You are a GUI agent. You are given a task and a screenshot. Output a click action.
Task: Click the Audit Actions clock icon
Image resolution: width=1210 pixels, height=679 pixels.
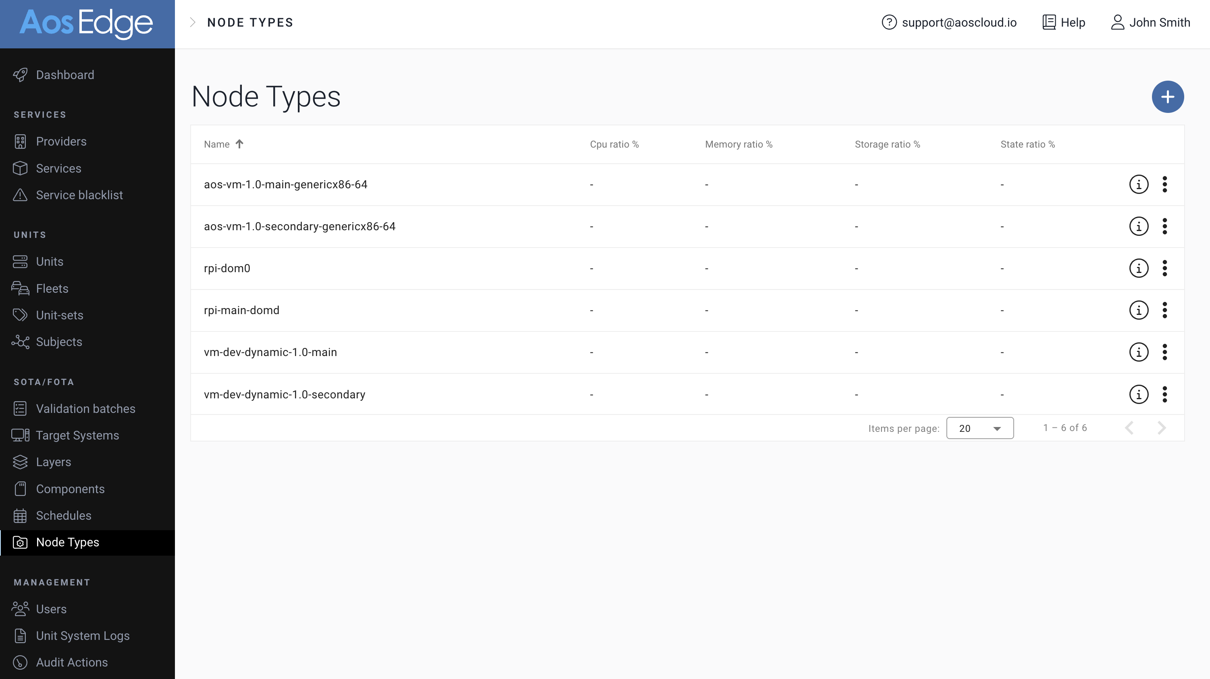(x=20, y=662)
